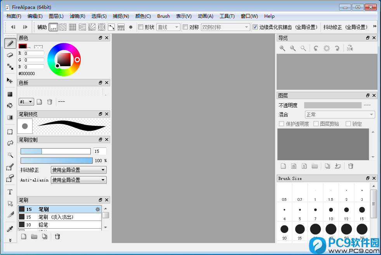Add new layer folder in Layers panel

[x=315, y=166]
